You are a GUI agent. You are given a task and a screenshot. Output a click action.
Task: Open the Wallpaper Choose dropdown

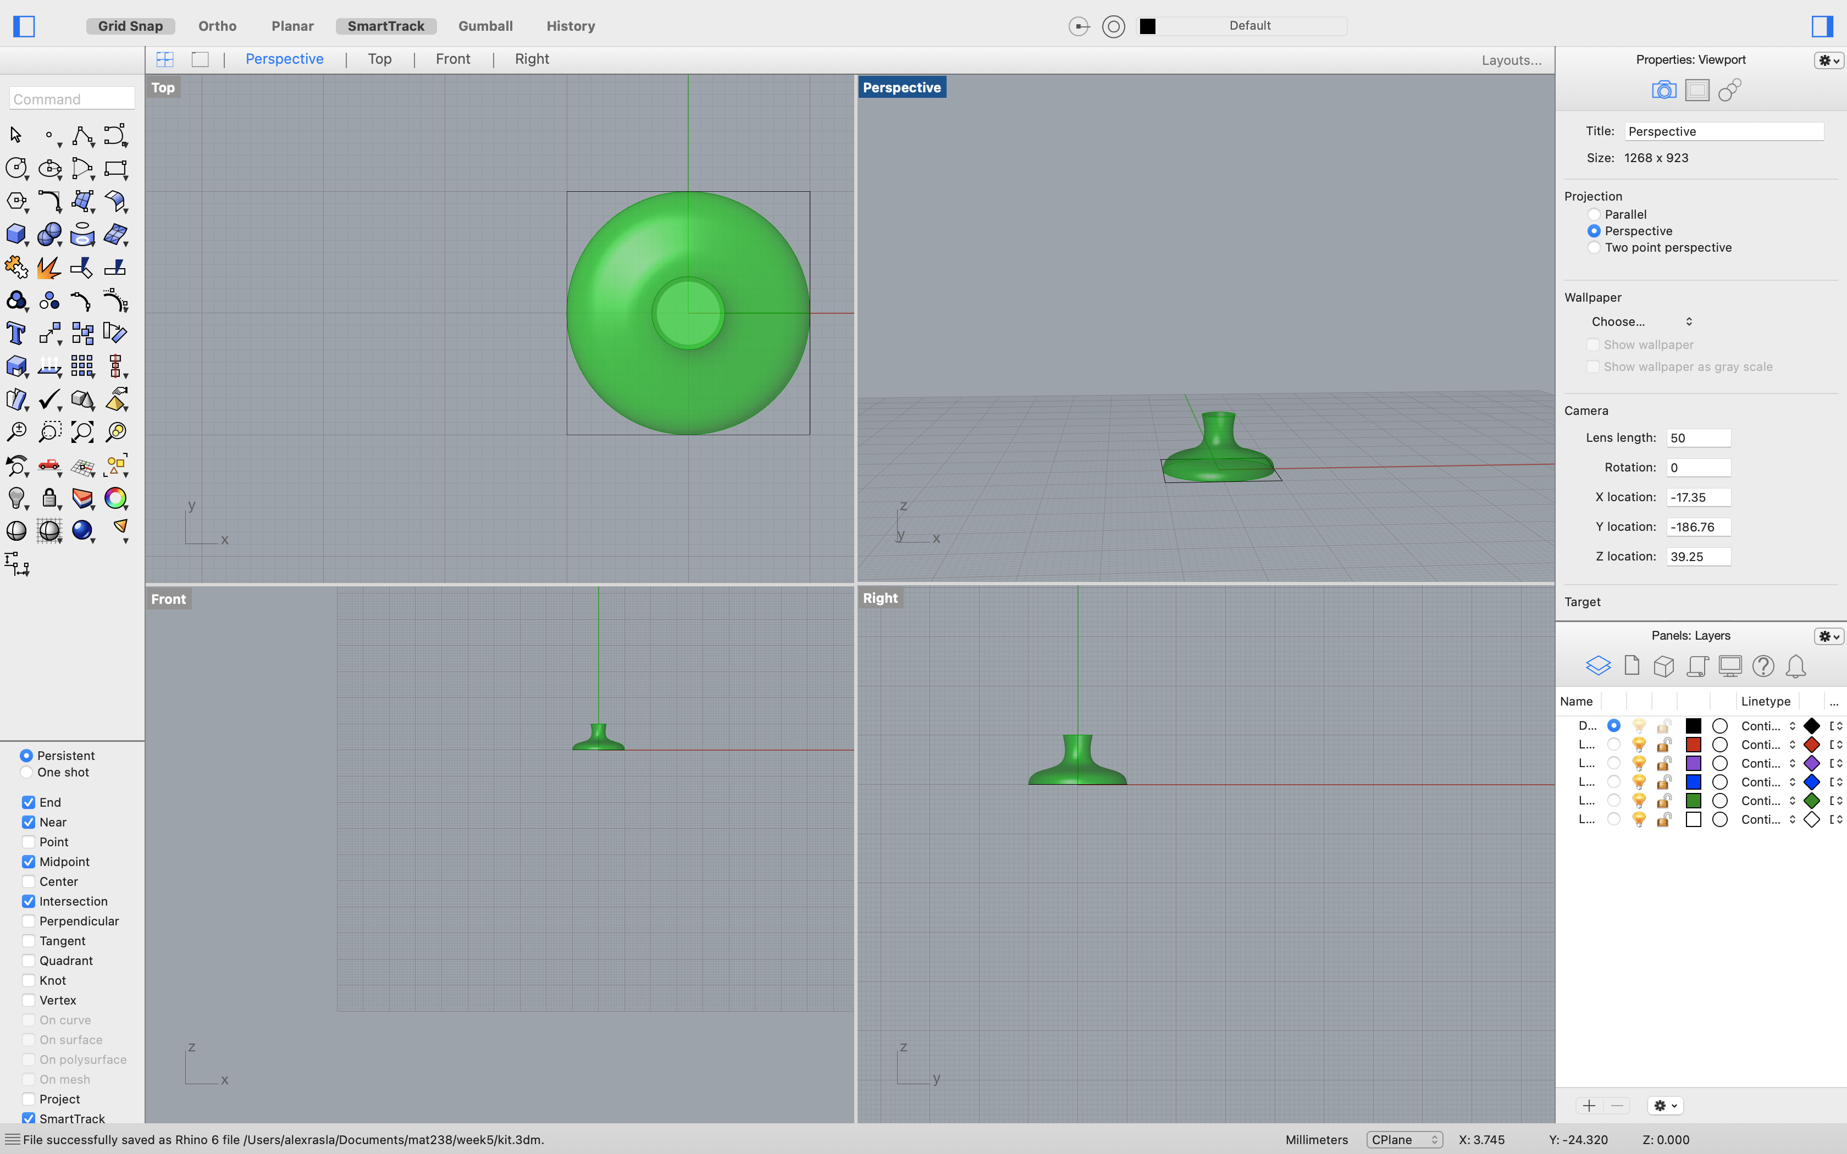pyautogui.click(x=1641, y=322)
